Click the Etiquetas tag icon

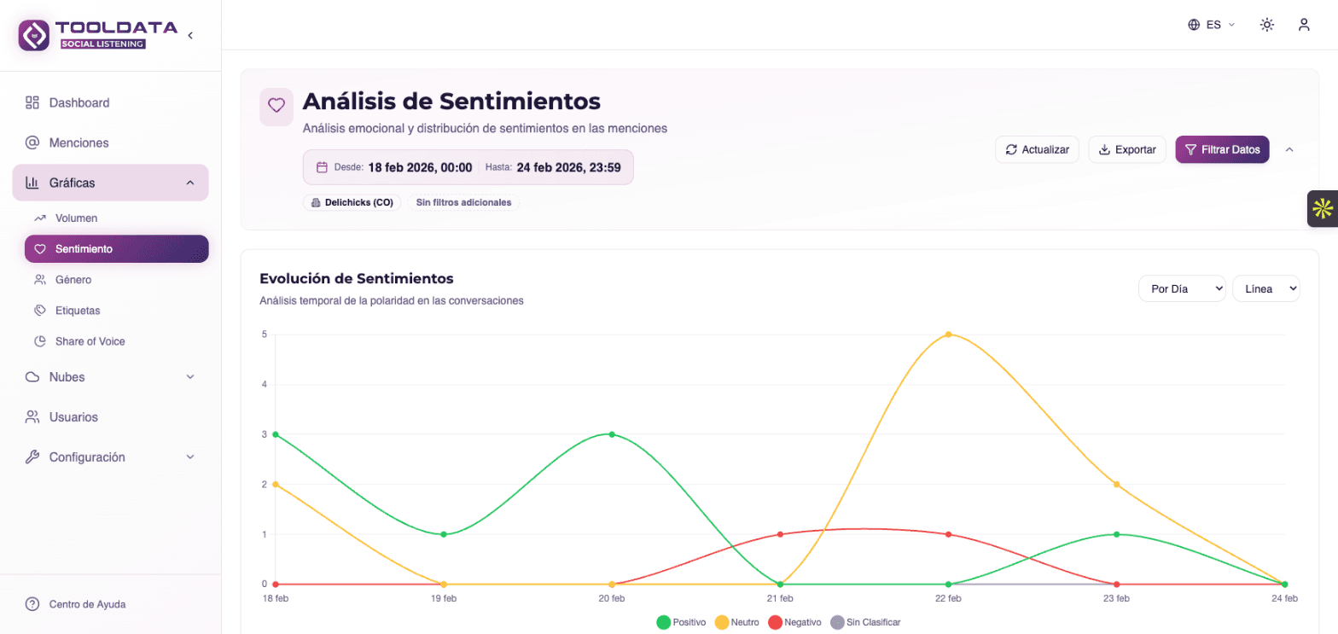[39, 311]
